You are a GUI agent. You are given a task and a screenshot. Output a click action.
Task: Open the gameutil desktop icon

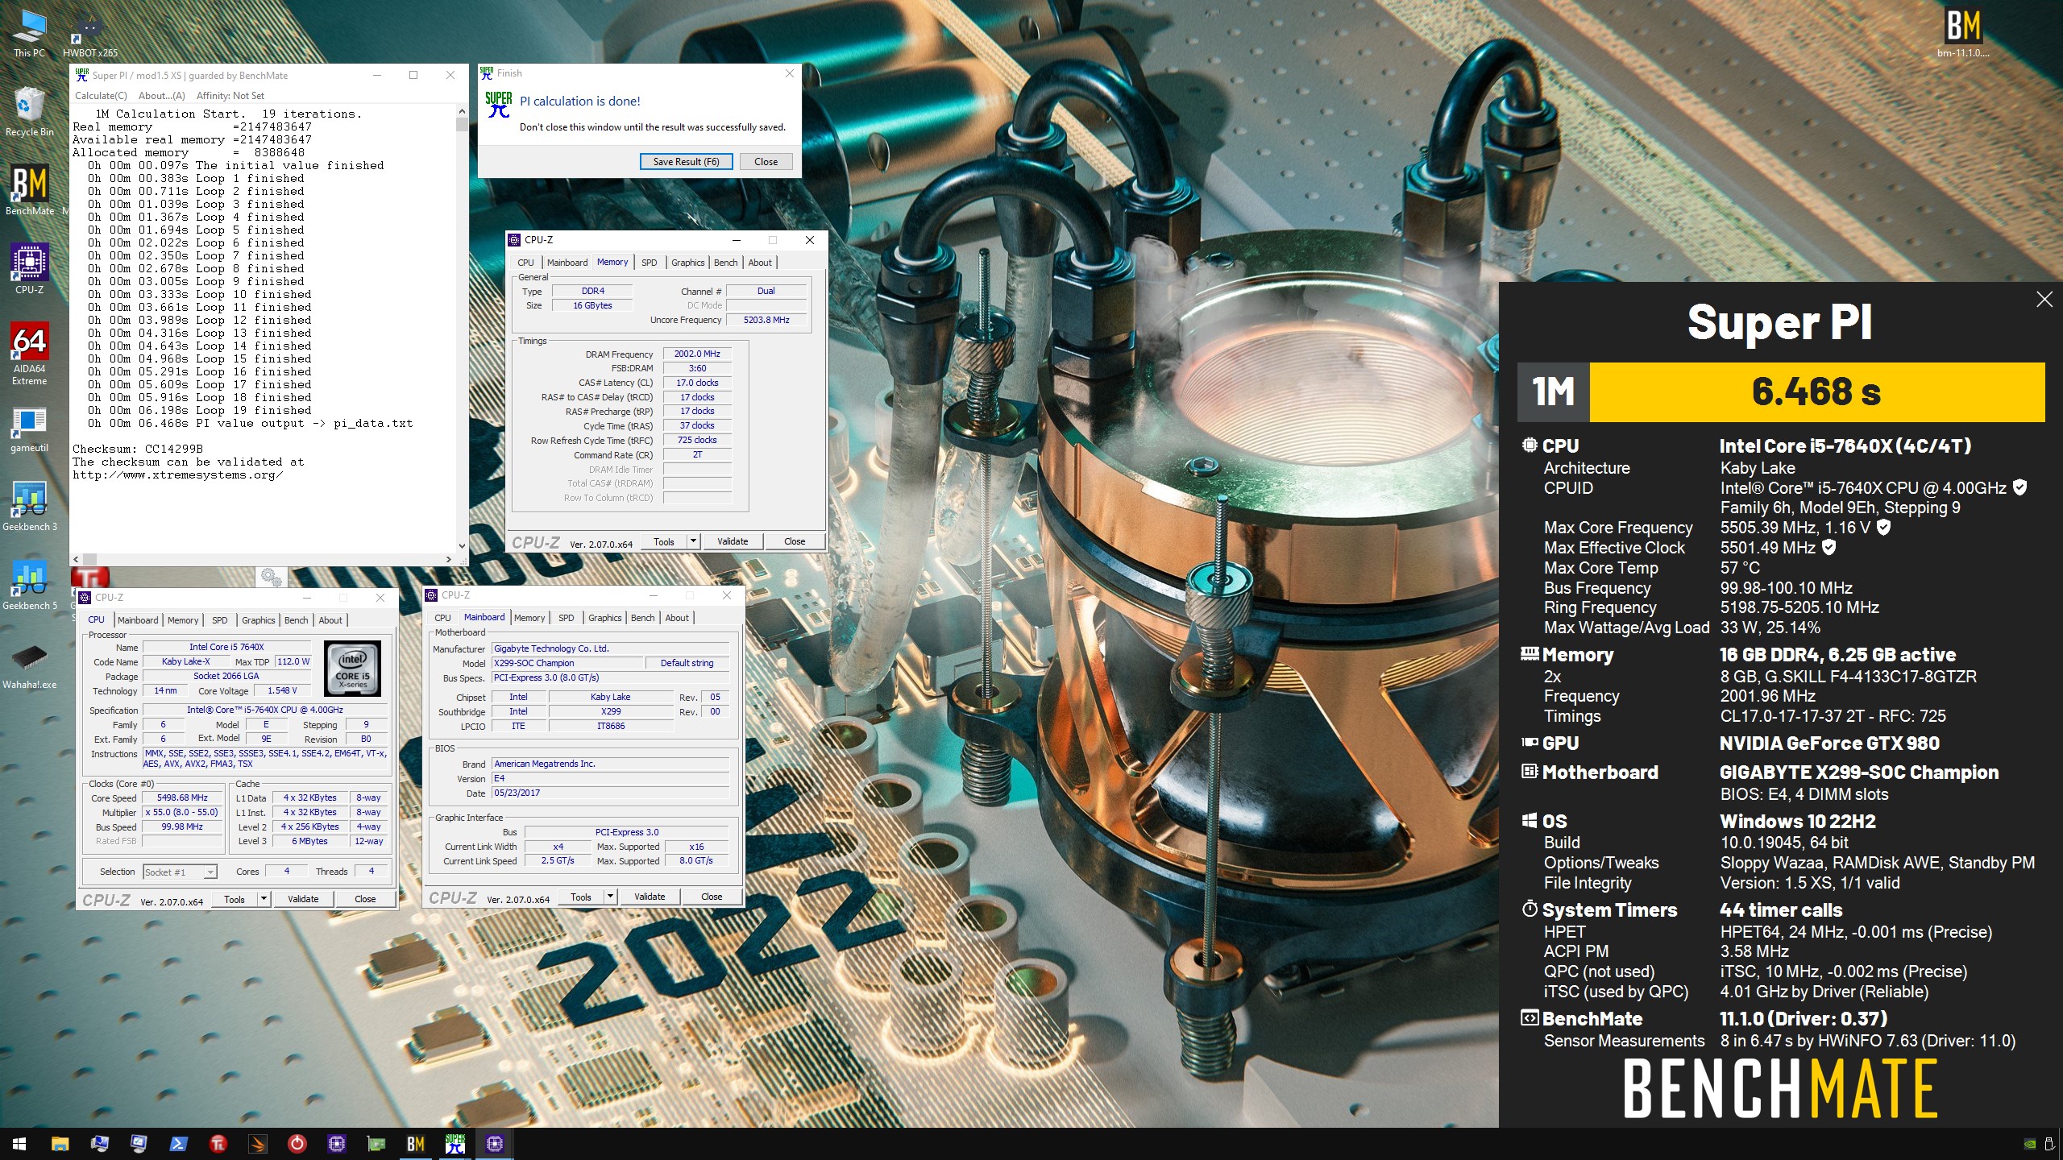(29, 429)
